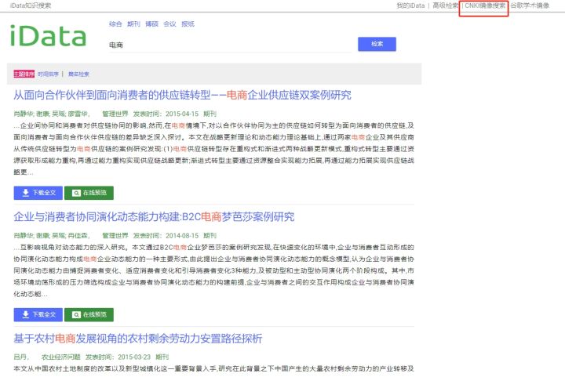Click 管理世界 journal in 2014-08-15 result
Screen dimensions: 565x377
pyautogui.click(x=115, y=236)
